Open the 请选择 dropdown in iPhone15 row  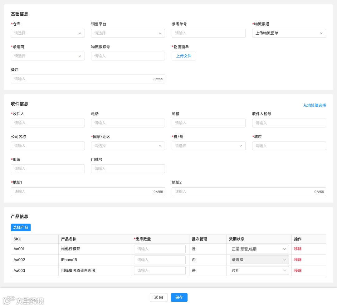259,259
